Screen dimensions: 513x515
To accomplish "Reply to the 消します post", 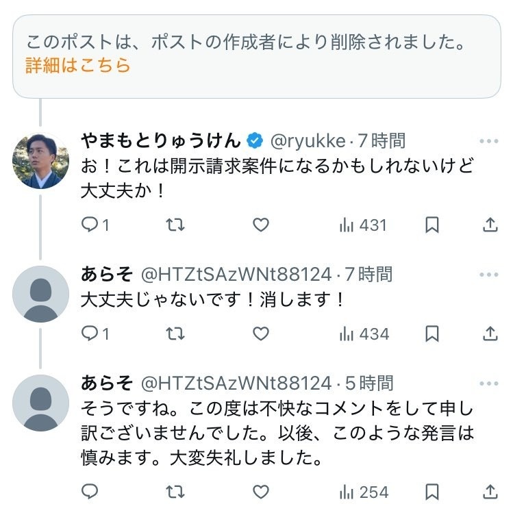I will (90, 334).
